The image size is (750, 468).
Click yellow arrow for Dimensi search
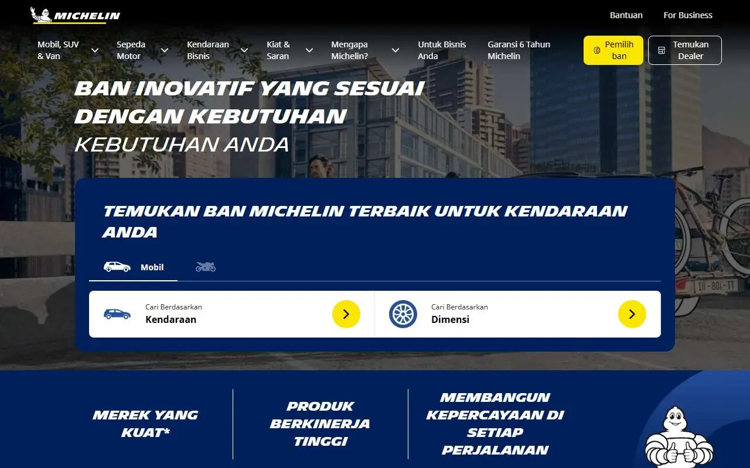[x=632, y=314]
